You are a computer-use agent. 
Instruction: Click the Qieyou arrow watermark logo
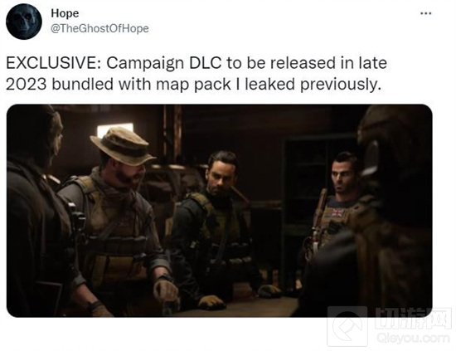click(347, 326)
